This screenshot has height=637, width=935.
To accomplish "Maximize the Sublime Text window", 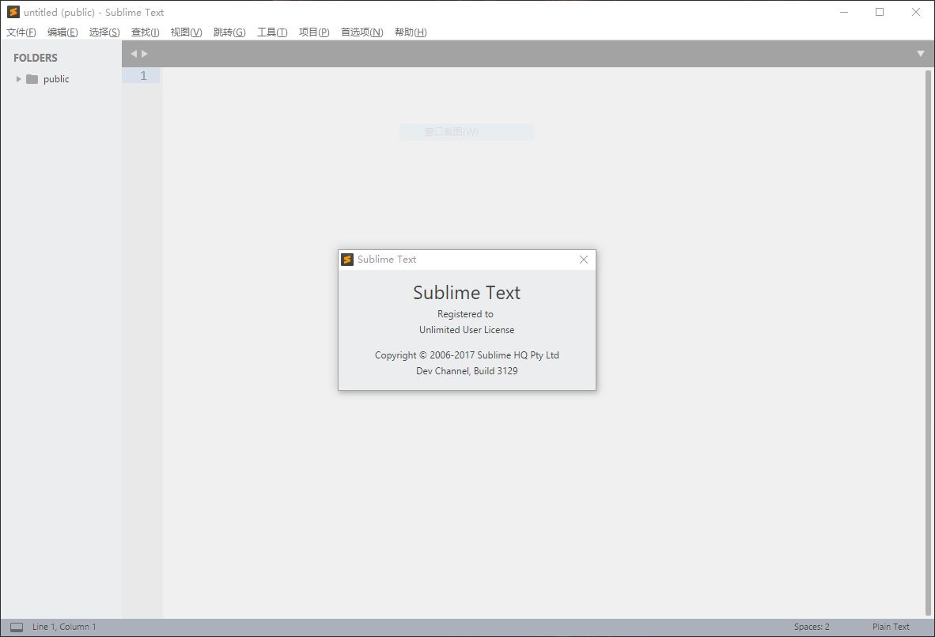I will click(x=879, y=12).
